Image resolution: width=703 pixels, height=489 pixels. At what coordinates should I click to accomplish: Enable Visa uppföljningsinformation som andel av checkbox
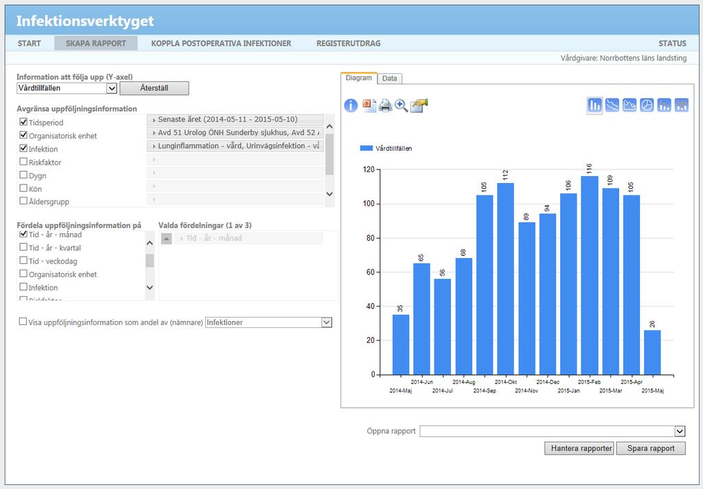coord(23,322)
